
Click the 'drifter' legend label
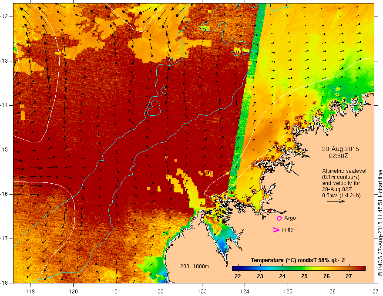[288, 230]
